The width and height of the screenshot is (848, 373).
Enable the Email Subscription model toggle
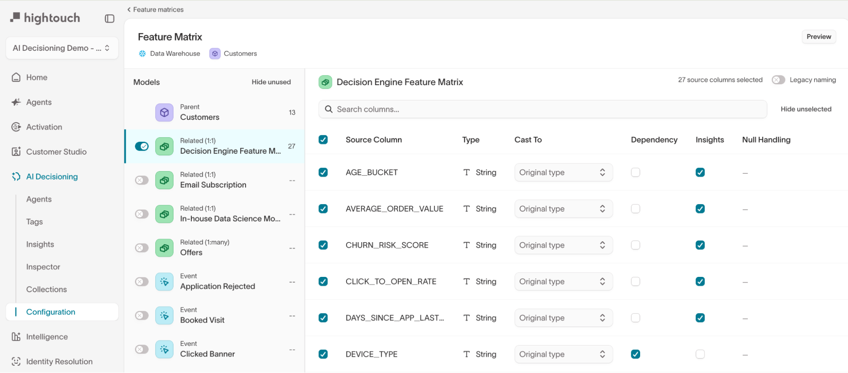tap(142, 180)
